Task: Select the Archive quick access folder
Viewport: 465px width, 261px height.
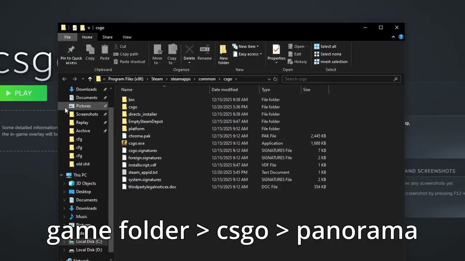Action: [83, 131]
